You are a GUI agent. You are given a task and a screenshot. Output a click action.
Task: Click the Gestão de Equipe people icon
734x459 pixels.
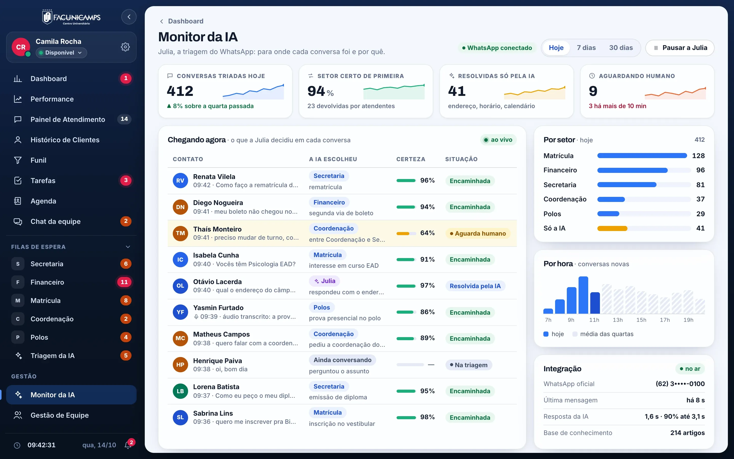click(18, 415)
